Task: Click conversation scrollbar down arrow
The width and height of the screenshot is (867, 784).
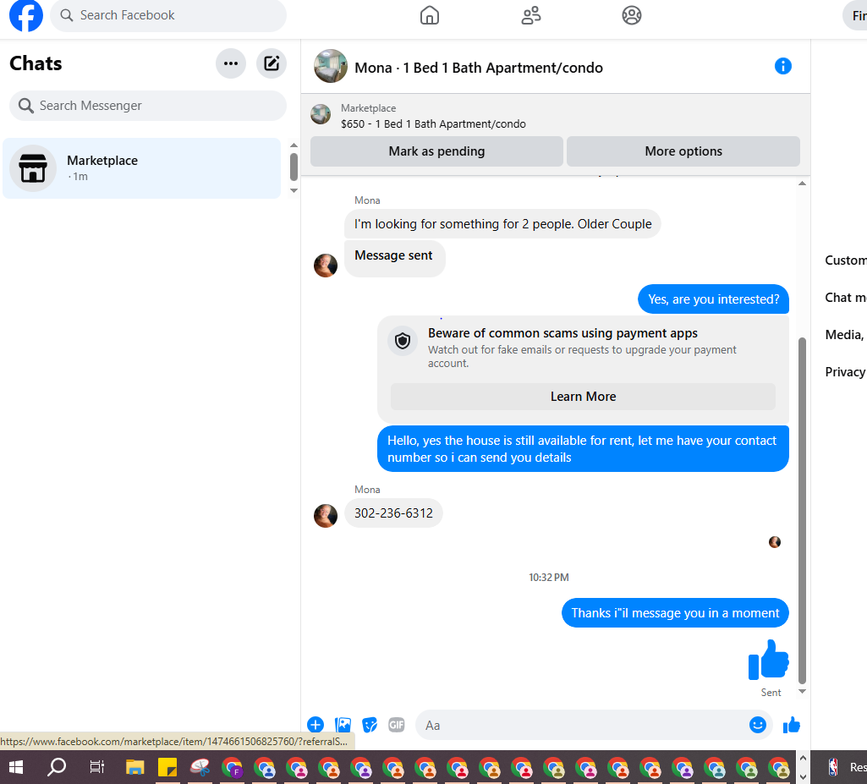Action: tap(802, 691)
